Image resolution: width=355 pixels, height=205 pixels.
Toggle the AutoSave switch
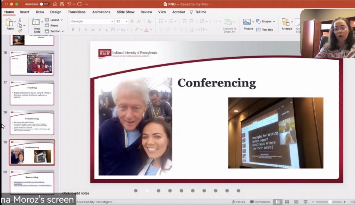45,4
